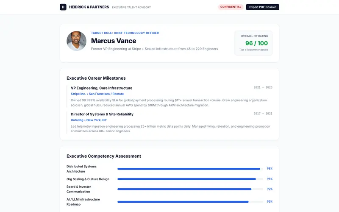Click the Executive Competency Assessment heading
339x212 pixels.
[x=104, y=156]
